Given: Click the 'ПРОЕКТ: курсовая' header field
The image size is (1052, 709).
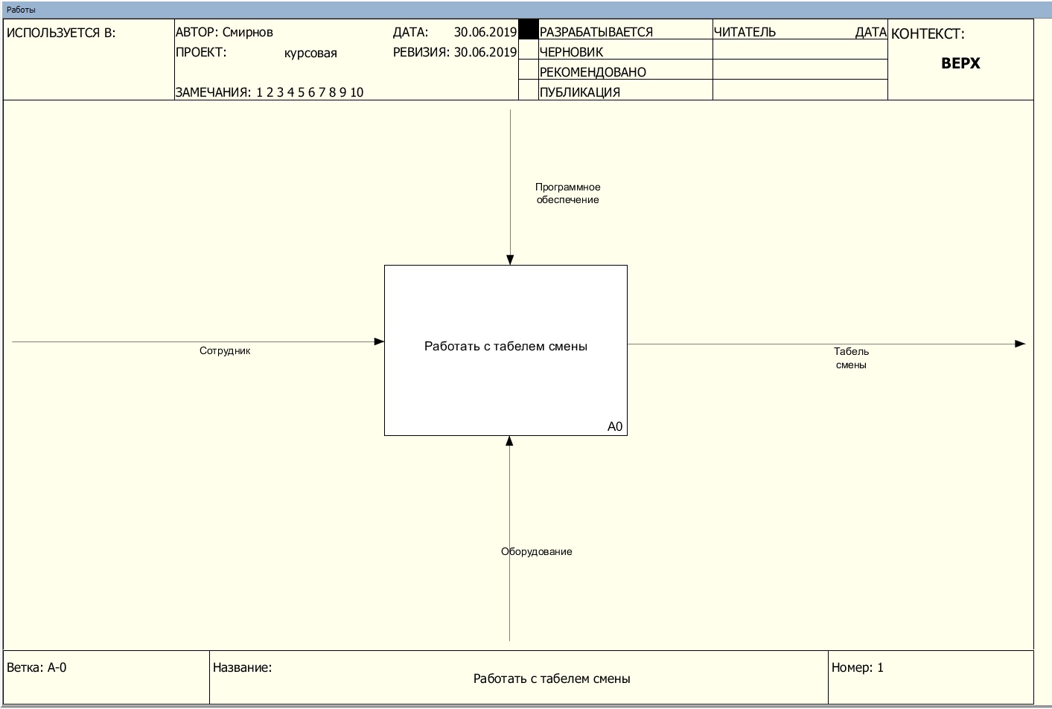Looking at the screenshot, I should click(x=256, y=53).
